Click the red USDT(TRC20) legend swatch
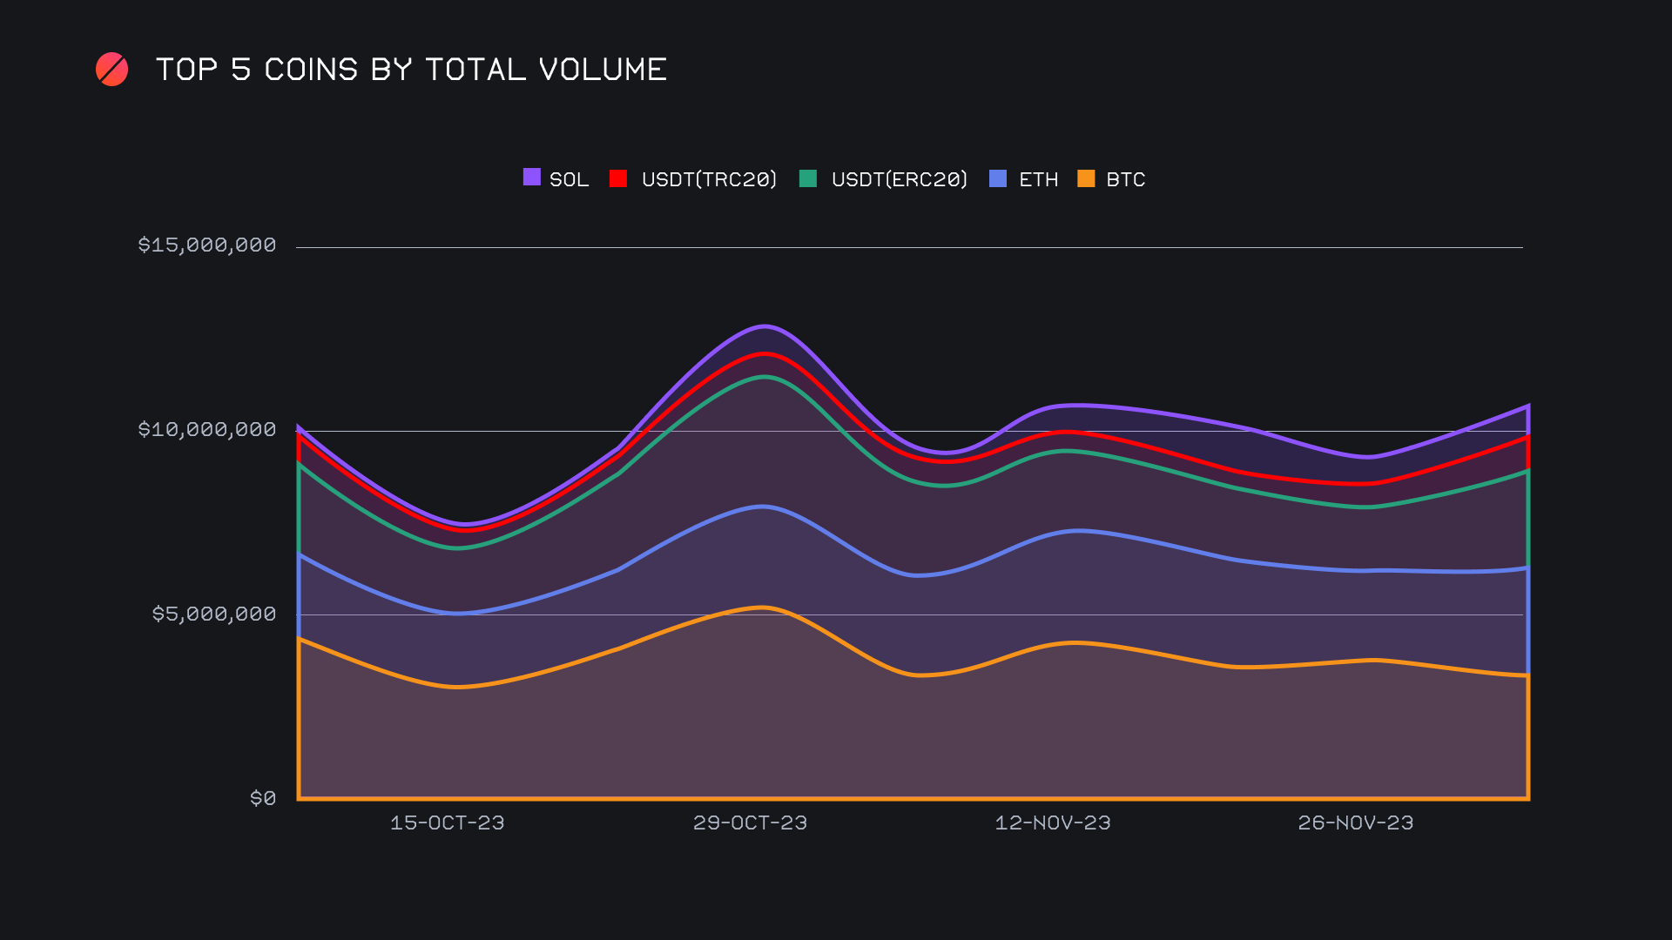 [x=618, y=179]
